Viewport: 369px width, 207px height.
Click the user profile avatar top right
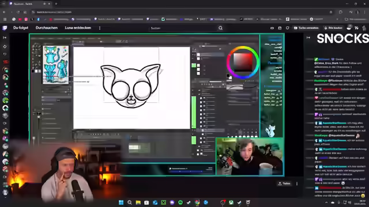[x=364, y=28]
